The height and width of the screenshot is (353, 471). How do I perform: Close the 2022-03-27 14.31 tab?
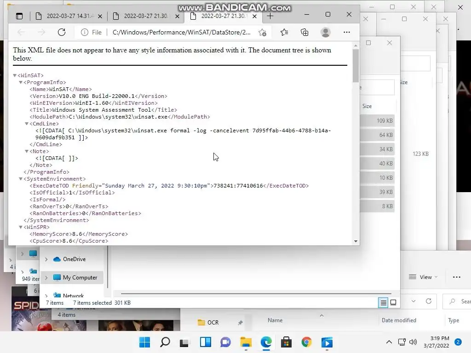tap(100, 16)
